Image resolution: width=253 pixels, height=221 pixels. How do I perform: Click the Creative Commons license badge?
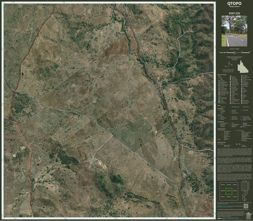click(x=219, y=219)
